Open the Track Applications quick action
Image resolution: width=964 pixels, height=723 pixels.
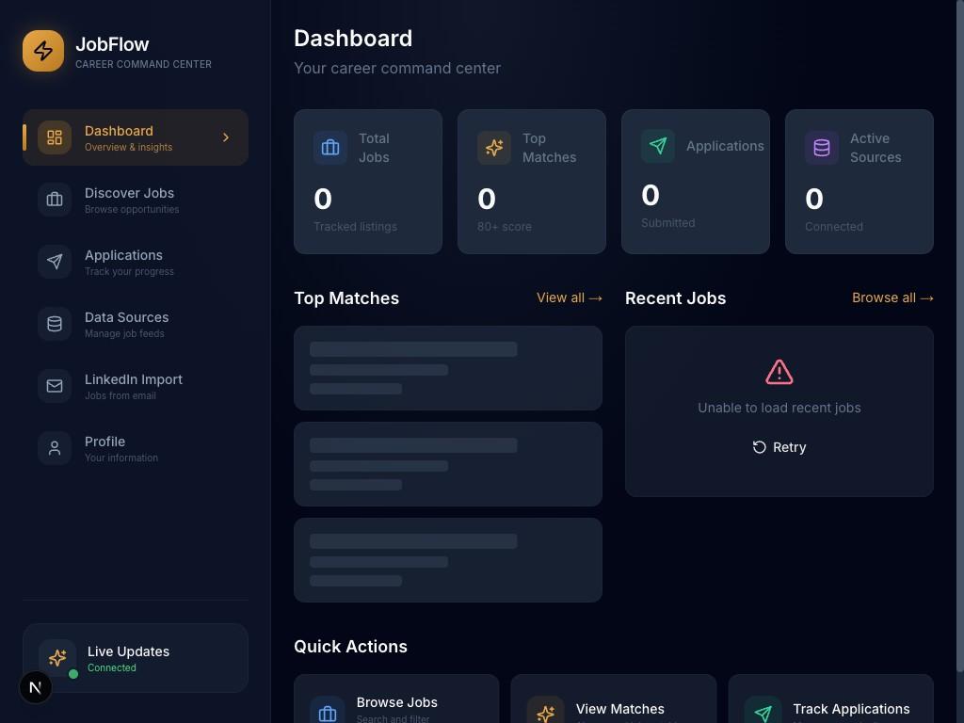831,699
